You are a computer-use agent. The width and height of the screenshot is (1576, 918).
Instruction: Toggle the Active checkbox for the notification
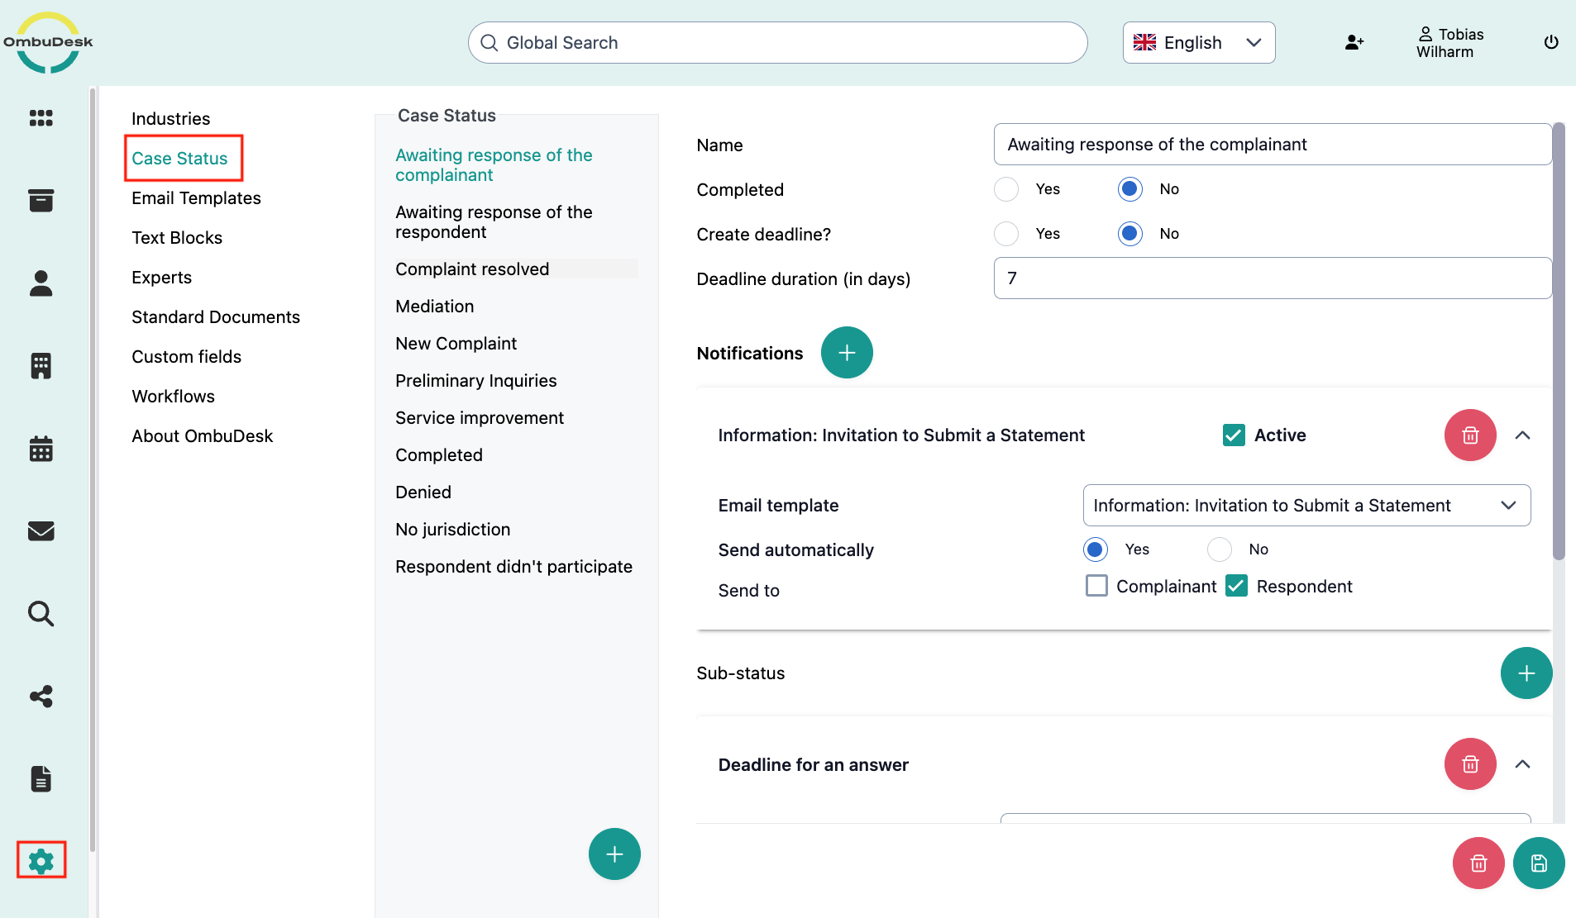pos(1234,435)
